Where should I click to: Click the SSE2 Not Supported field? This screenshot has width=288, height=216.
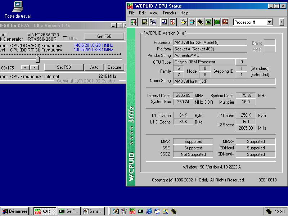(193, 154)
